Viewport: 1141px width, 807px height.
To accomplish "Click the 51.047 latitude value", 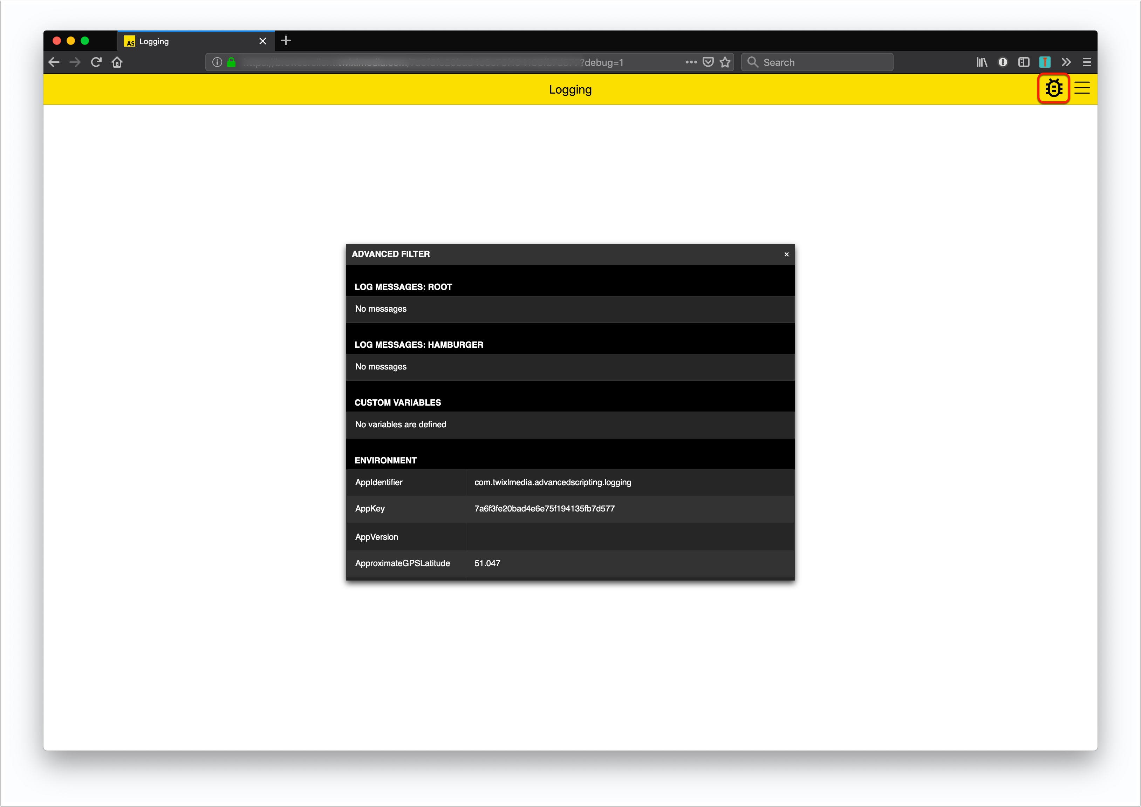I will (x=487, y=563).
